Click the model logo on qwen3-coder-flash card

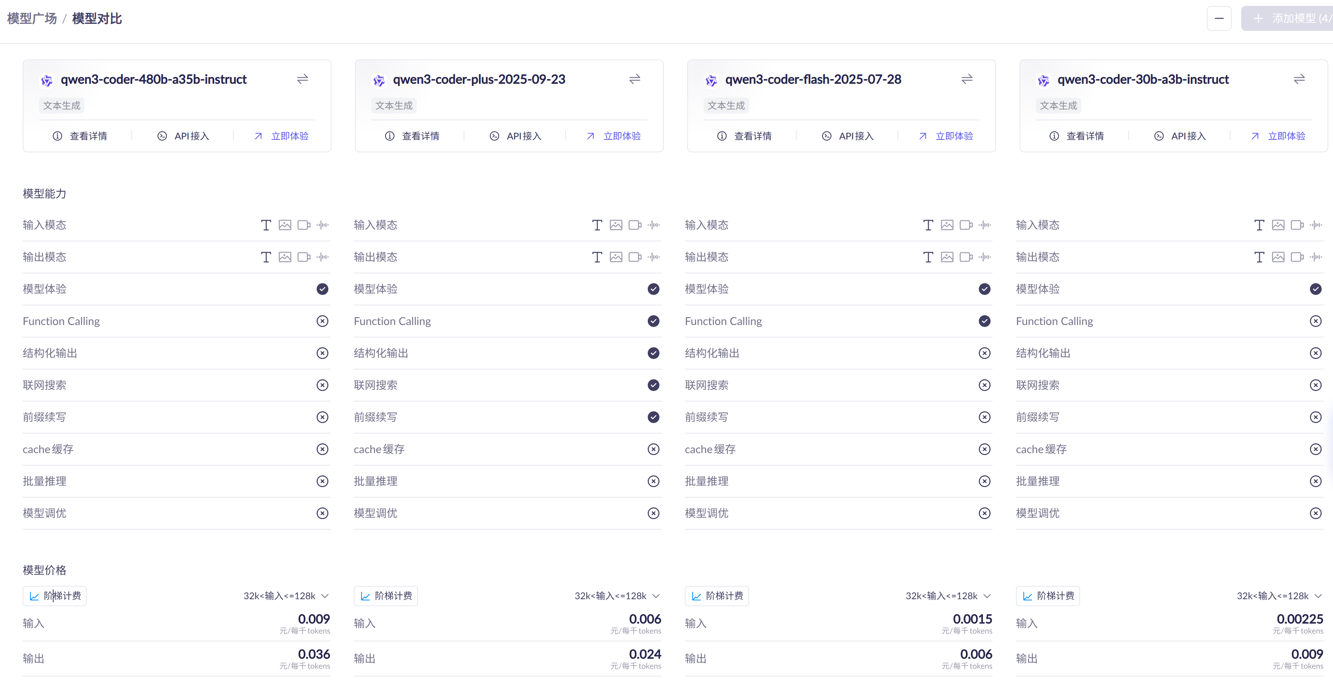click(x=711, y=80)
